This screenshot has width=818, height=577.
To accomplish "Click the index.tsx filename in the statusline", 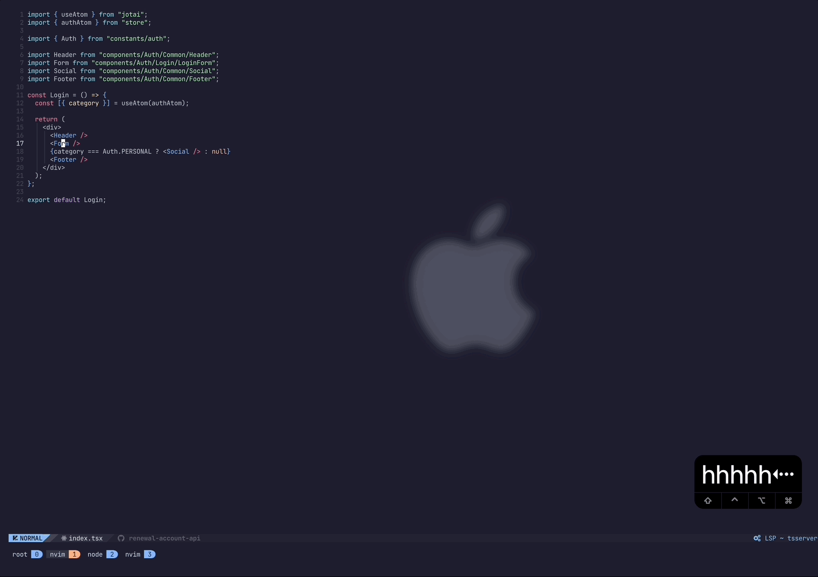I will pyautogui.click(x=86, y=538).
